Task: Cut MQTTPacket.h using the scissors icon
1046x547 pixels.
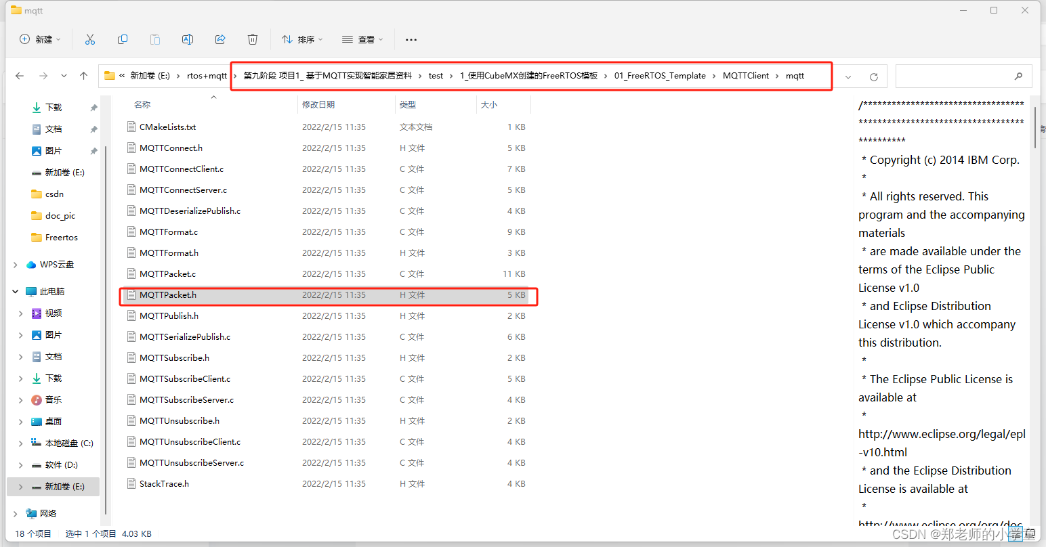Action: [x=90, y=39]
